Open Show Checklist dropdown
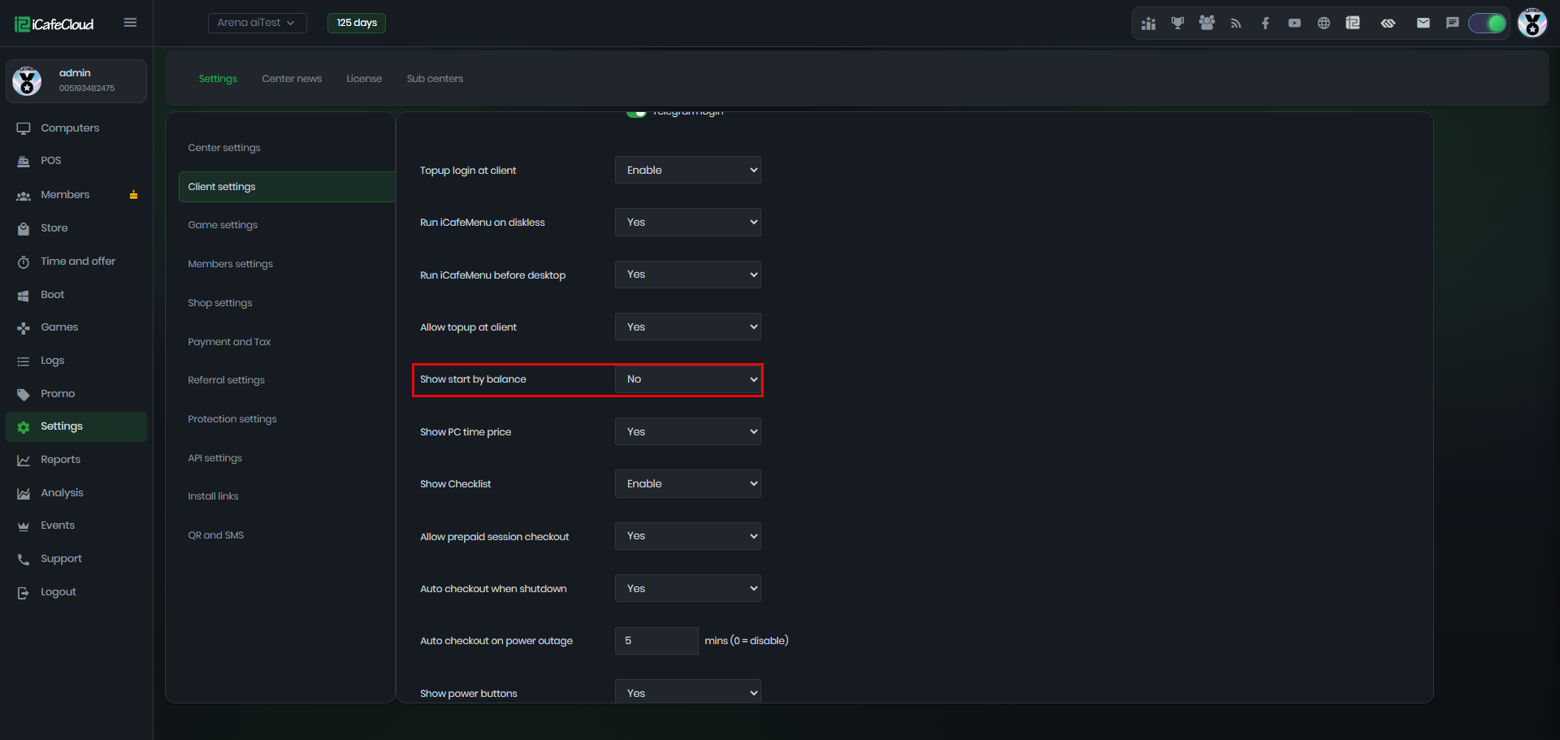This screenshot has width=1560, height=740. [687, 483]
